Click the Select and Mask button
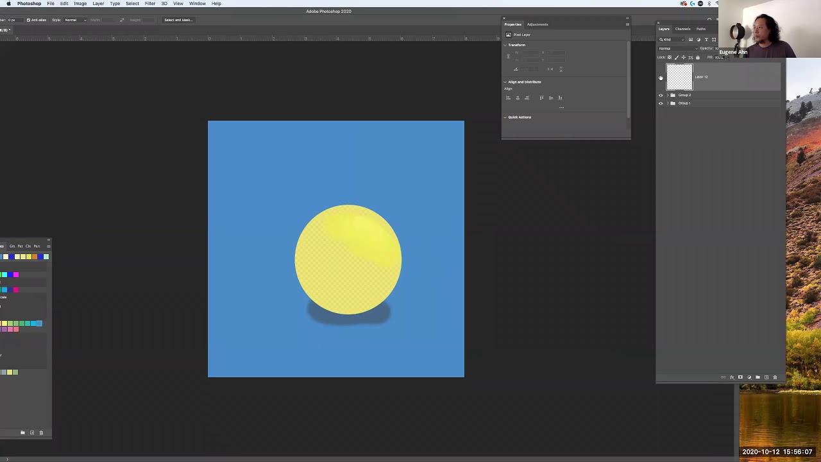821x462 pixels. (x=178, y=20)
